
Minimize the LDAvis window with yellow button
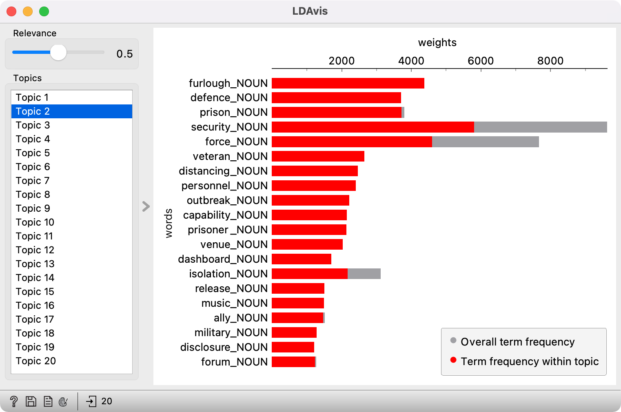[x=28, y=11]
